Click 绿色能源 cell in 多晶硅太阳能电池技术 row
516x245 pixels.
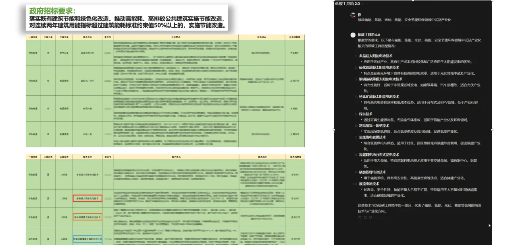tap(33, 198)
